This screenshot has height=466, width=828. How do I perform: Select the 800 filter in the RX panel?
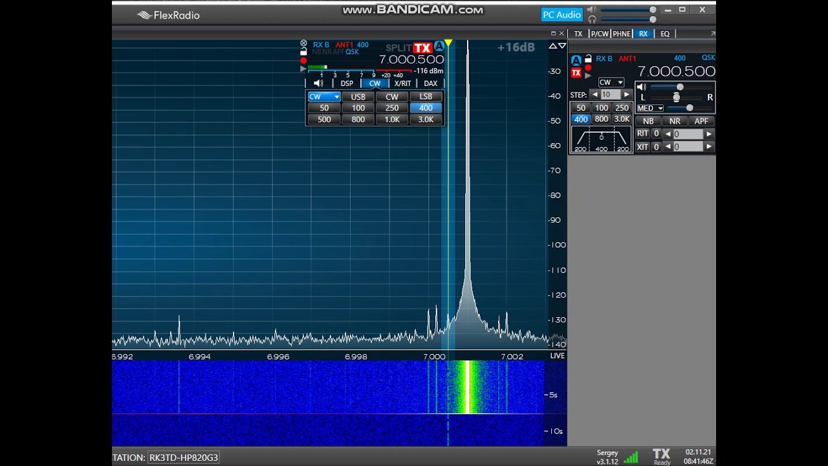tap(601, 119)
